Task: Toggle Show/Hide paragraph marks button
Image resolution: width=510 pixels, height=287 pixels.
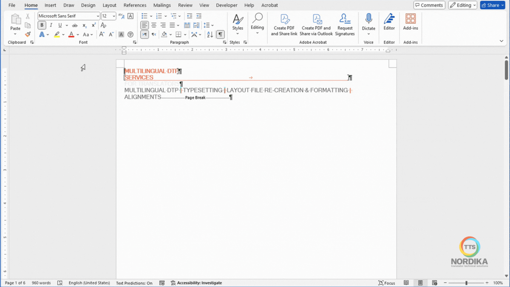Action: tap(220, 34)
